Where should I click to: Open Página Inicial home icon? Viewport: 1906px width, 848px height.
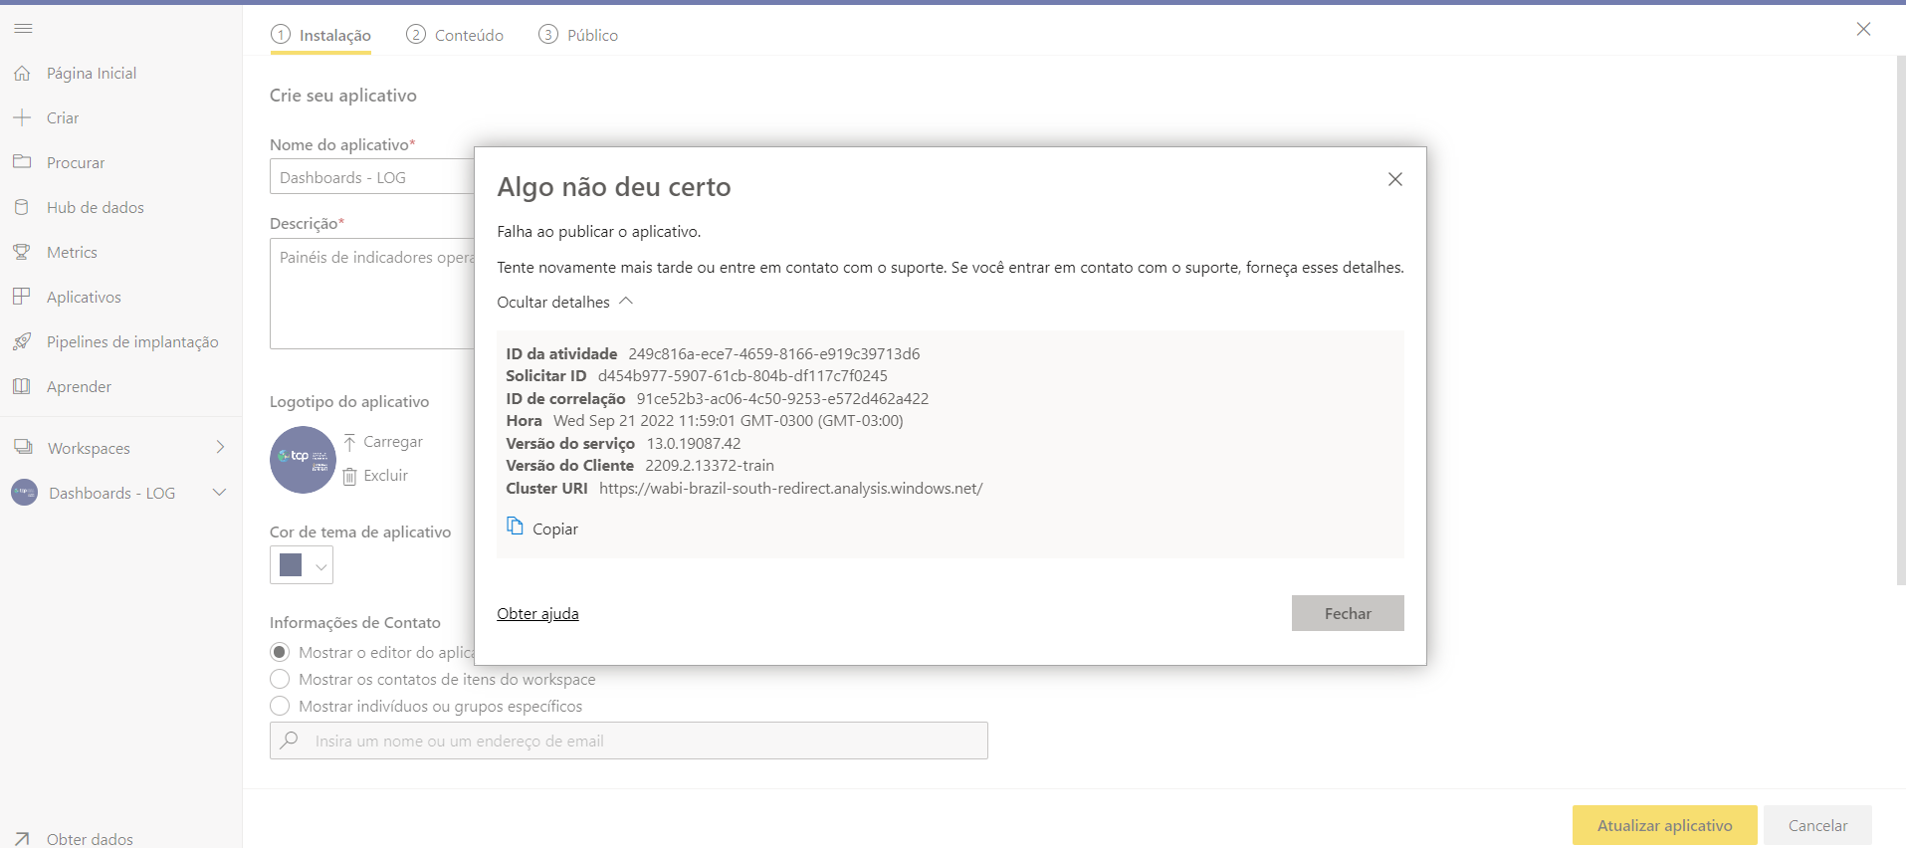pyautogui.click(x=22, y=73)
